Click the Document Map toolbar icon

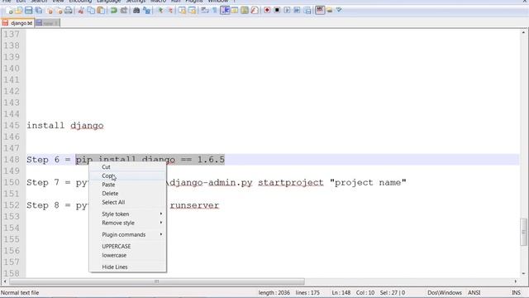point(245,11)
